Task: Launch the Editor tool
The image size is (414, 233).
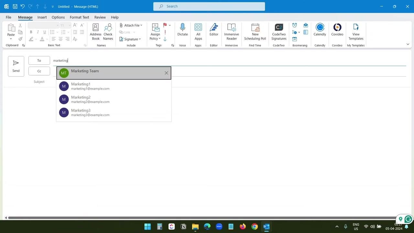Action: 214,29
